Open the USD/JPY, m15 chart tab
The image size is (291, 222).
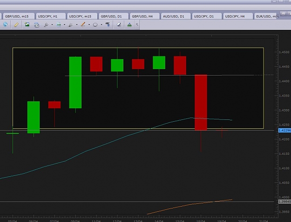(82, 16)
